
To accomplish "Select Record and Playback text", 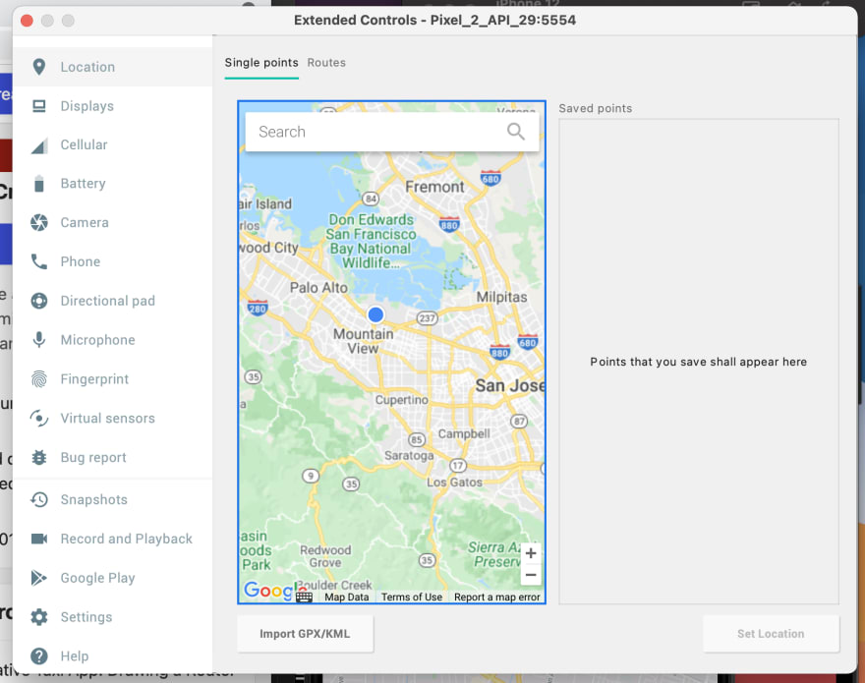I will point(127,539).
